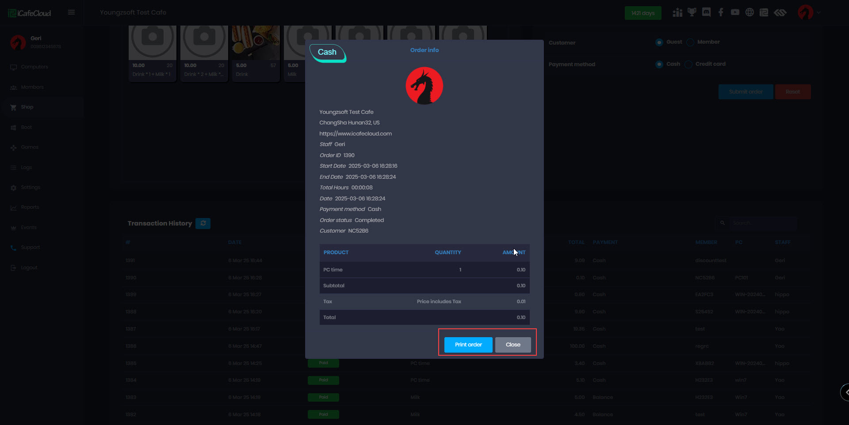Screen dimensions: 849x425
Task: Choose Credit card payment method
Action: pyautogui.click(x=688, y=64)
